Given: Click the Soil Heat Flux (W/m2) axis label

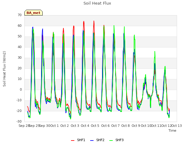Looking at the screenshot, I should (x=4, y=69).
